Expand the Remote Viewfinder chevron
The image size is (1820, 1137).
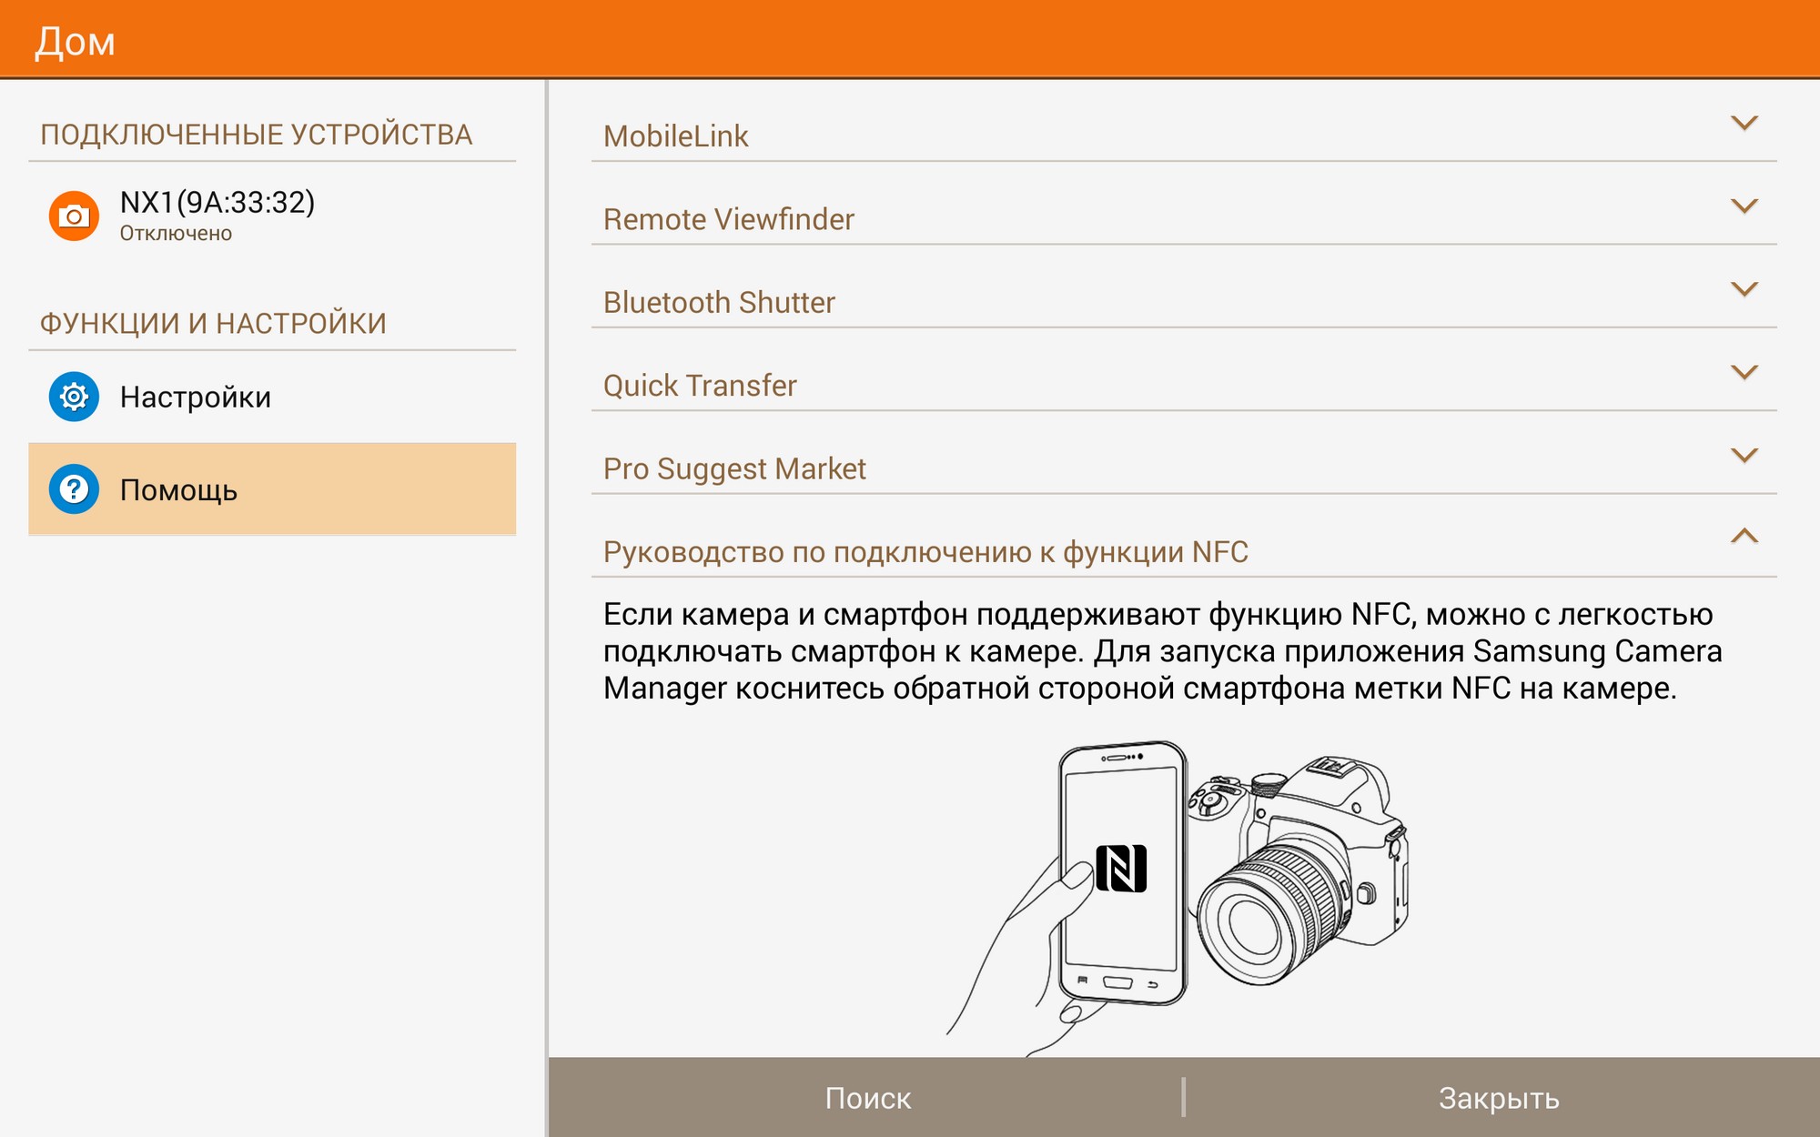1743,206
